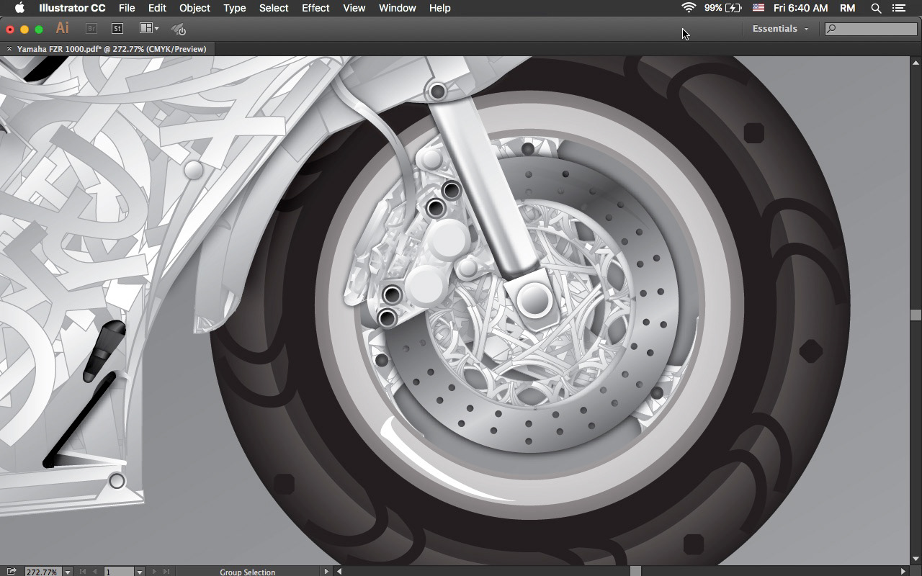Image resolution: width=922 pixels, height=576 pixels.
Task: Open the Edit menu
Action: (157, 8)
